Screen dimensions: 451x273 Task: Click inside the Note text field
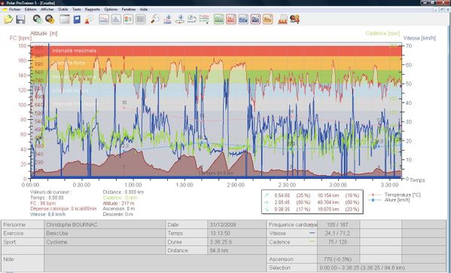click(x=155, y=263)
